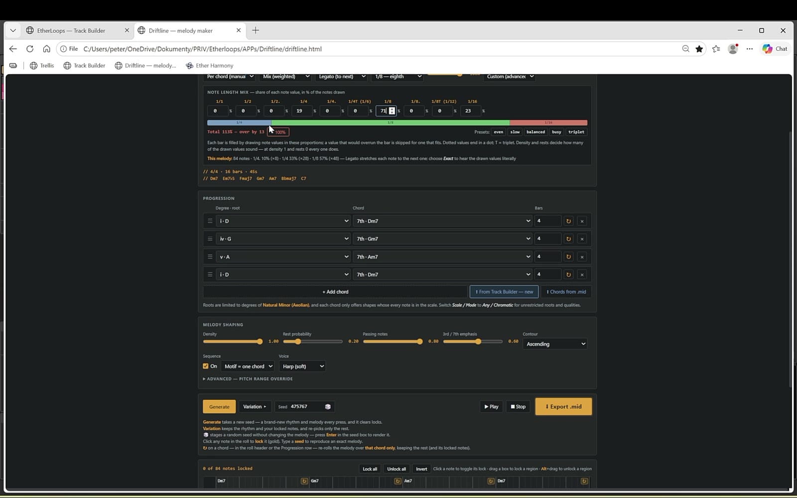Stop melody playback
The height and width of the screenshot is (498, 797).
518,407
